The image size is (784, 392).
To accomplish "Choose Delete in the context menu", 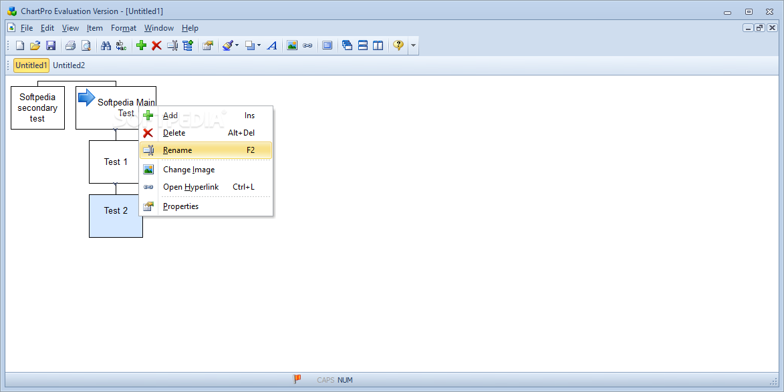I will (206, 133).
